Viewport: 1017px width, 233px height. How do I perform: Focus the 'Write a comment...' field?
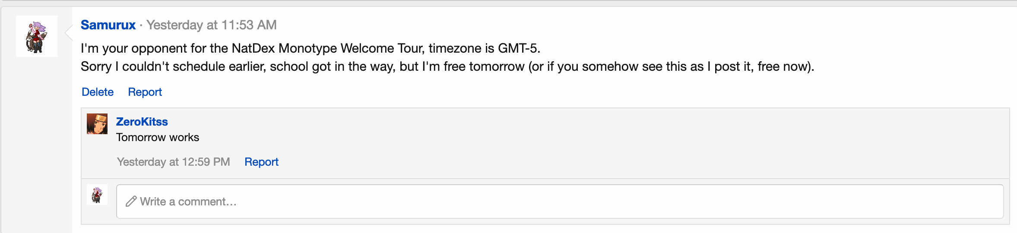click(560, 202)
